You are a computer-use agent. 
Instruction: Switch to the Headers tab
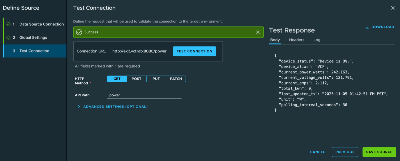coord(296,40)
